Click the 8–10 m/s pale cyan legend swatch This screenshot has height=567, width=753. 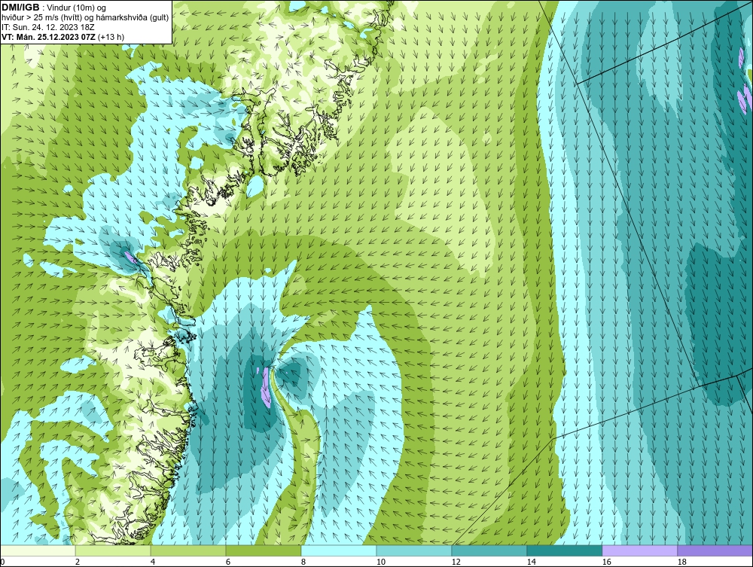coord(339,550)
